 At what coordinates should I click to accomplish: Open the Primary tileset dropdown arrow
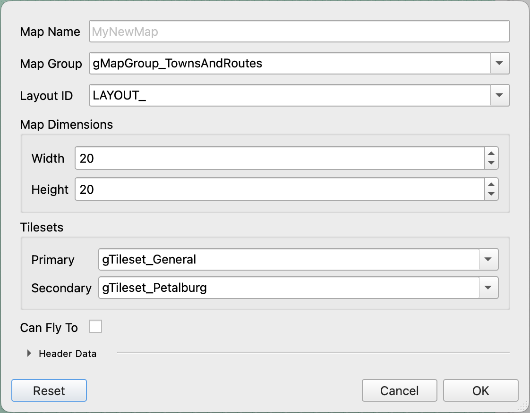[488, 259]
